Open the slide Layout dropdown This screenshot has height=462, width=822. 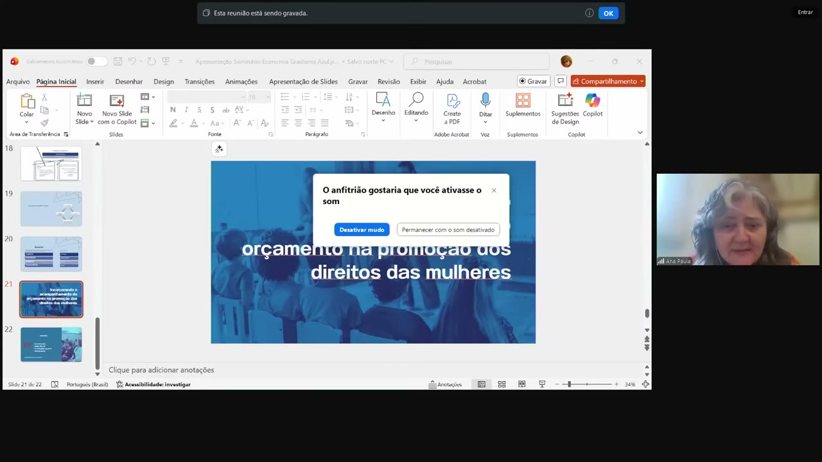point(148,97)
